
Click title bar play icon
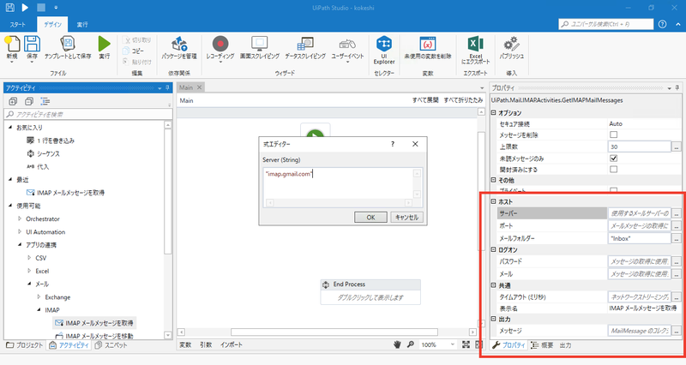(x=25, y=8)
